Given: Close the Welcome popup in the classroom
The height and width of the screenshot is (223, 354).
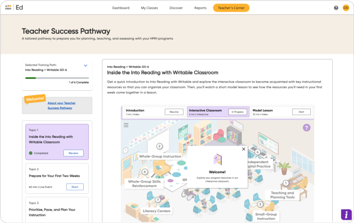Looking at the screenshot, I should [x=243, y=149].
